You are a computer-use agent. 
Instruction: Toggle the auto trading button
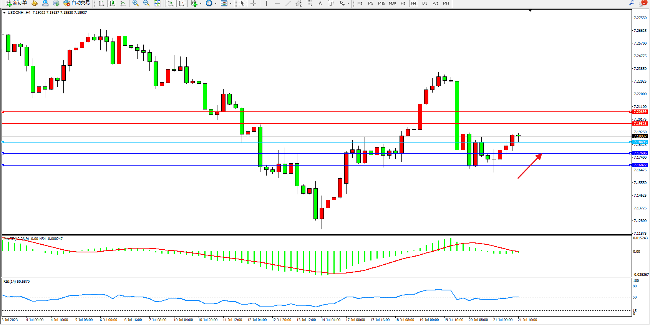coord(77,3)
